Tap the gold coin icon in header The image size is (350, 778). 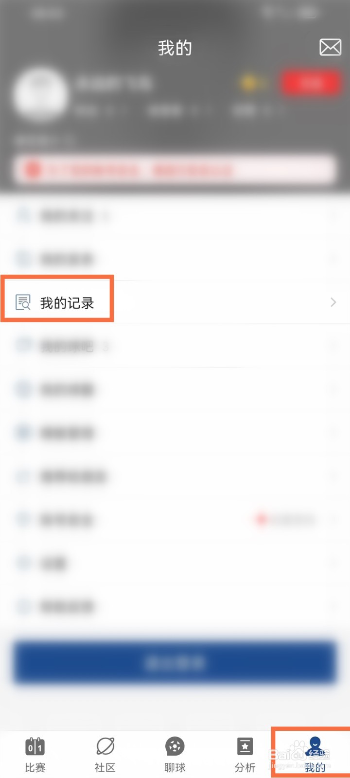coord(249,83)
